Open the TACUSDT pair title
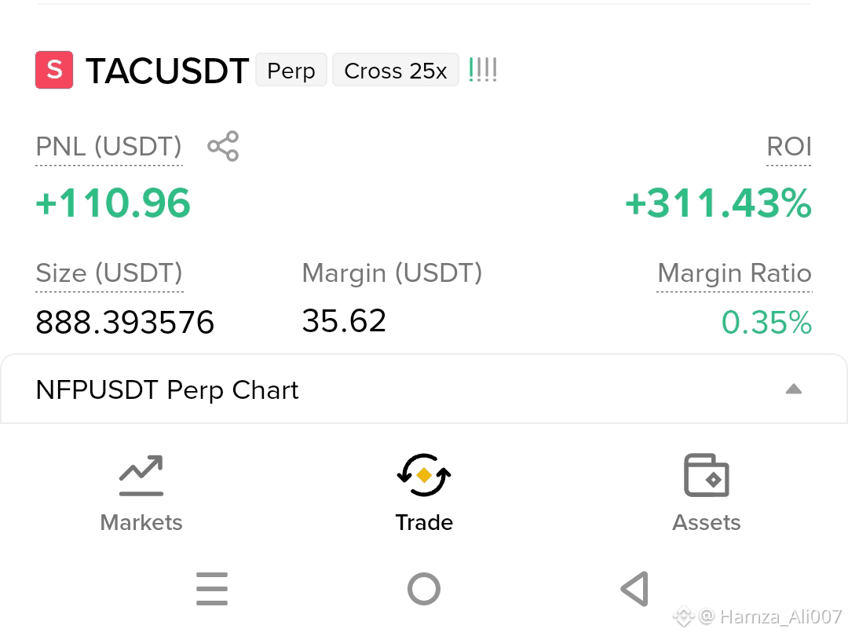This screenshot has height=636, width=848. tap(167, 71)
